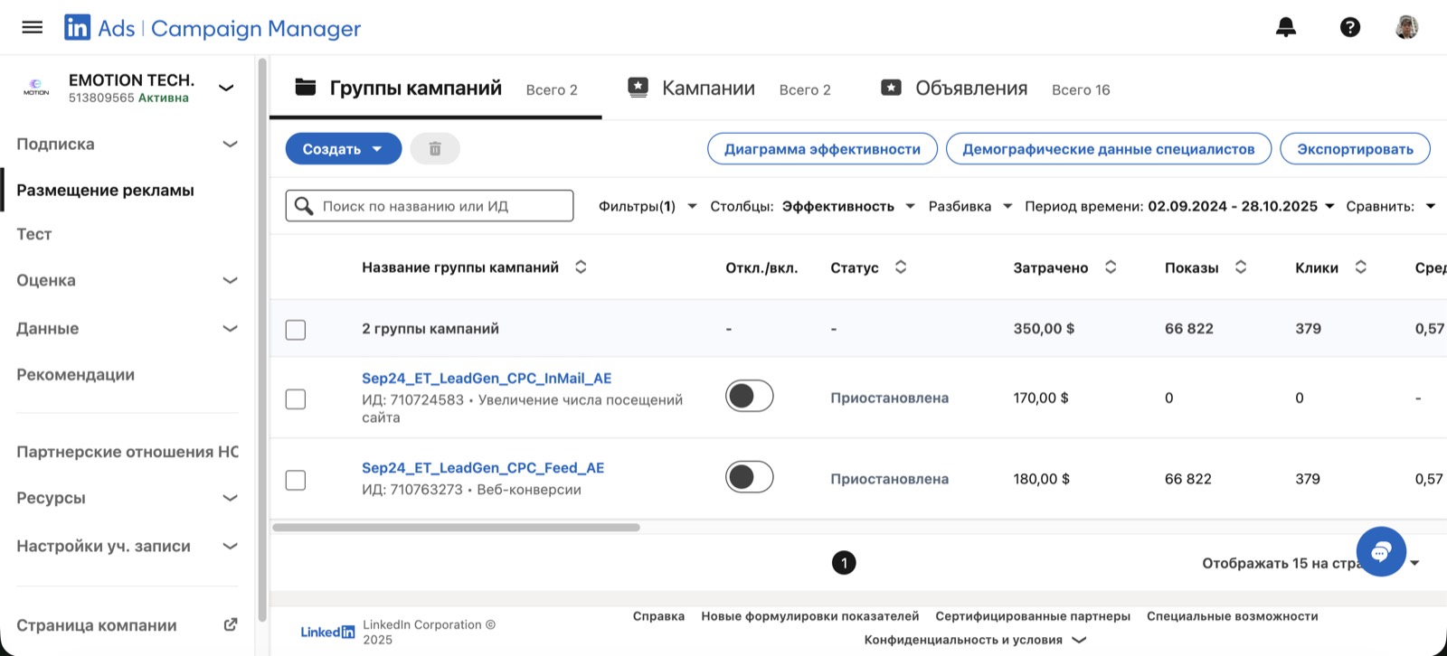Switch to the Объявления tab
The width and height of the screenshot is (1447, 656).
pyautogui.click(x=995, y=88)
